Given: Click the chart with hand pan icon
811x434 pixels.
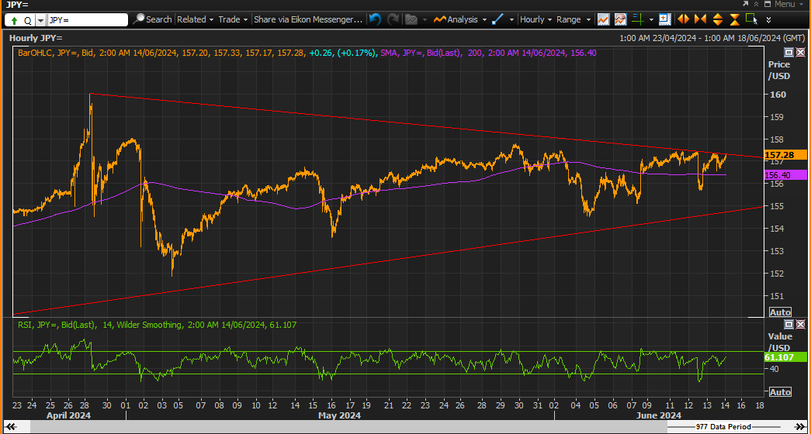Looking at the screenshot, I should [x=620, y=19].
